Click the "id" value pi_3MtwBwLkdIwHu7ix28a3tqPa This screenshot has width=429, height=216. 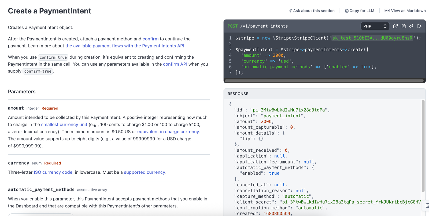(289, 110)
